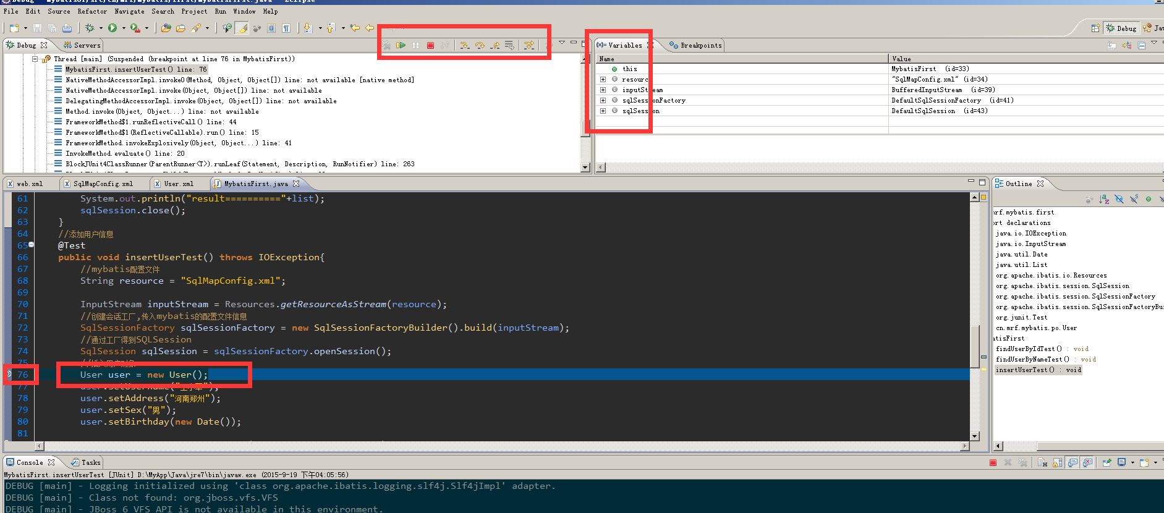1164x513 pixels.
Task: Click the Step Over debug icon
Action: point(480,45)
